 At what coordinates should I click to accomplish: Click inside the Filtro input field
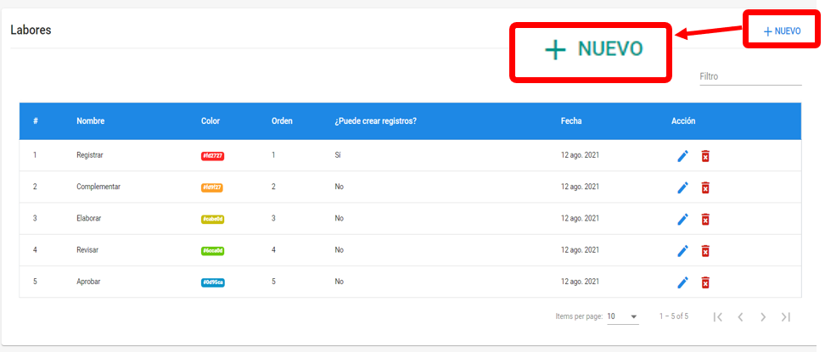749,76
